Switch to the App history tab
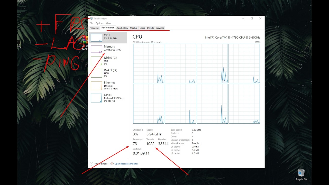Screen dimensions: 329x185 (122, 28)
